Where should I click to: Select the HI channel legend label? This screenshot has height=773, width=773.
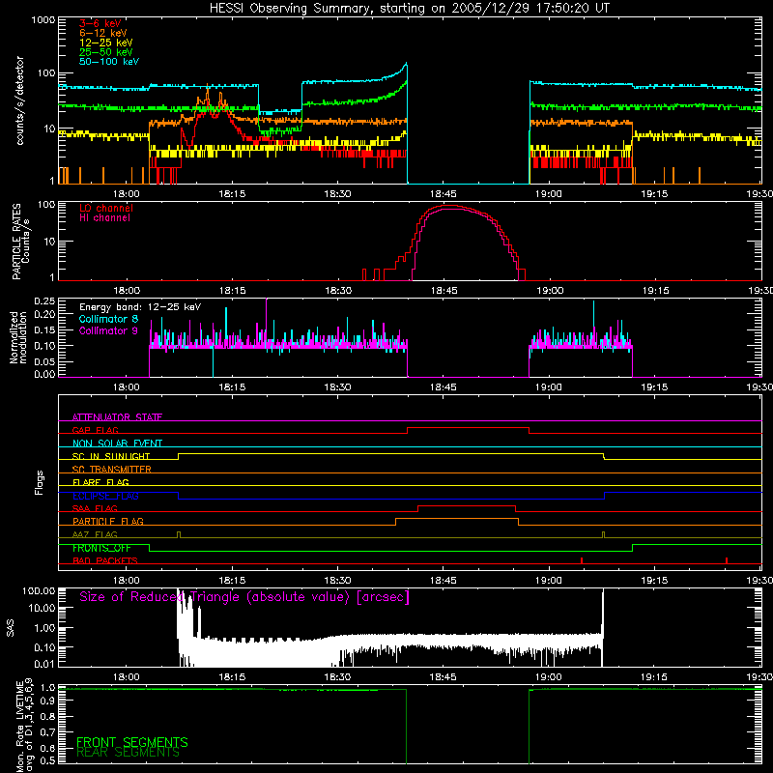click(105, 218)
